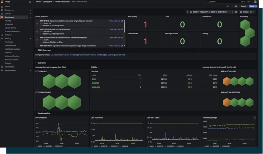263x154 pixels.
Task: Open the Share button arrow dropdown
Action: pos(256,6)
